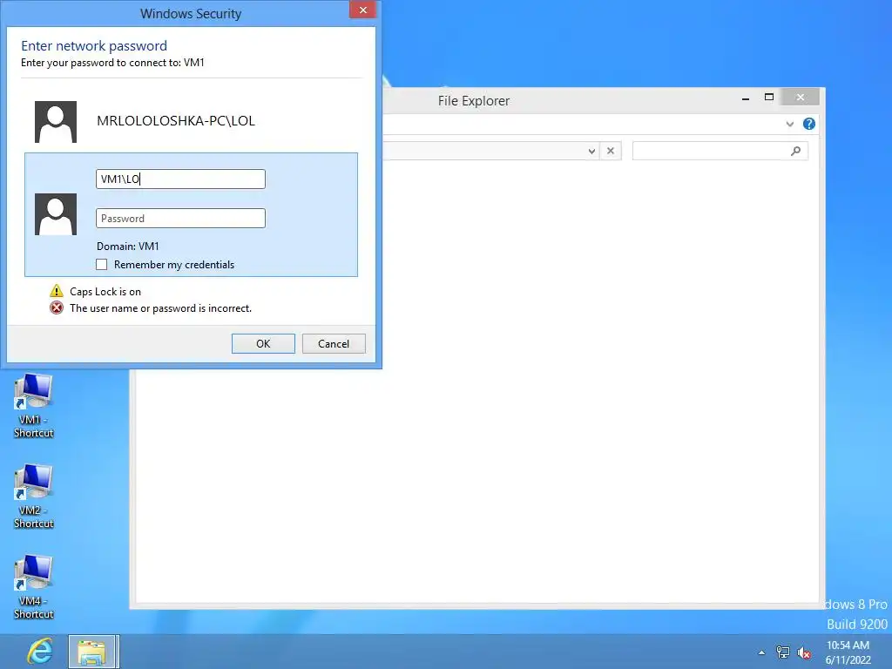The width and height of the screenshot is (892, 669).
Task: Click 'The user name or password is incorrect.' message
Action: coord(160,308)
